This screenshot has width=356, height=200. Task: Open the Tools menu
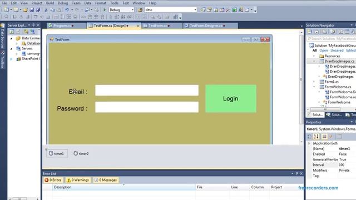114,3
